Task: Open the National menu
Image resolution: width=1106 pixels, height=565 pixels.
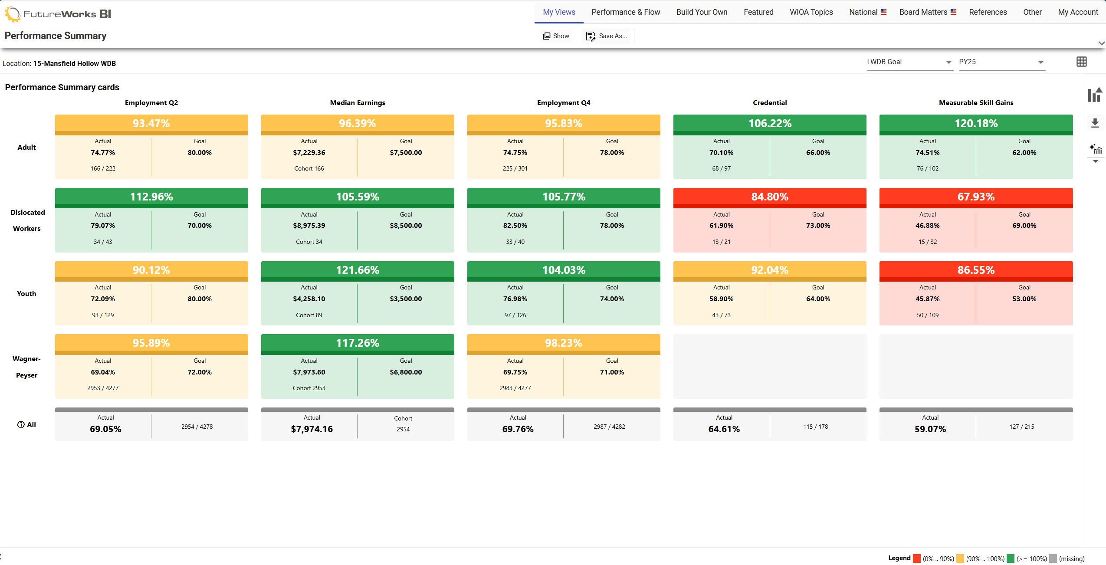Action: 867,12
